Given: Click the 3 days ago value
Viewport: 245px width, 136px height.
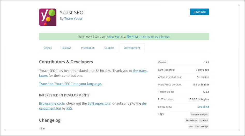Looking at the screenshot, I should click(x=202, y=70).
